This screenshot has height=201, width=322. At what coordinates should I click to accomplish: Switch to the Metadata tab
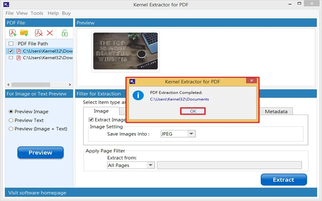pyautogui.click(x=276, y=111)
